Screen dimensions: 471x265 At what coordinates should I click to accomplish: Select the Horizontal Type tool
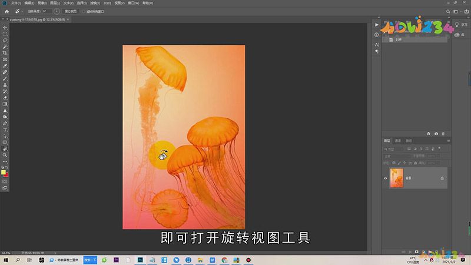tap(5, 130)
